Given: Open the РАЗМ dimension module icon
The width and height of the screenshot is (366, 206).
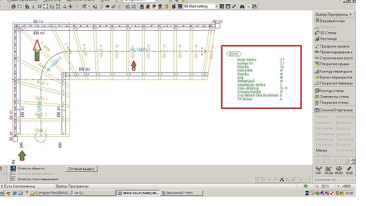Looking at the screenshot, I should point(328,170).
